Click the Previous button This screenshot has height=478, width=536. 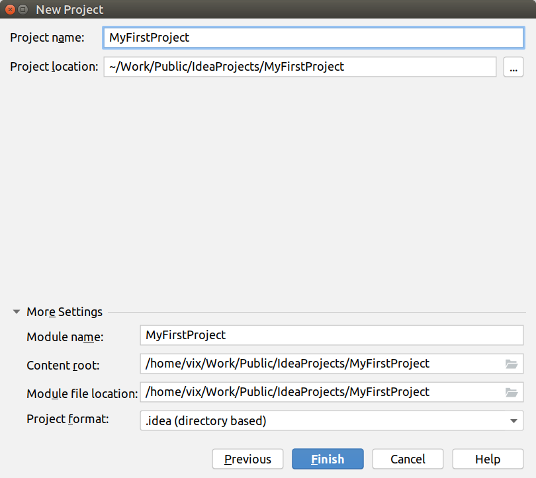247,459
